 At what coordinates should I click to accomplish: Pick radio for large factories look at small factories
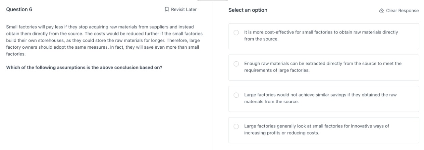pos(236,126)
